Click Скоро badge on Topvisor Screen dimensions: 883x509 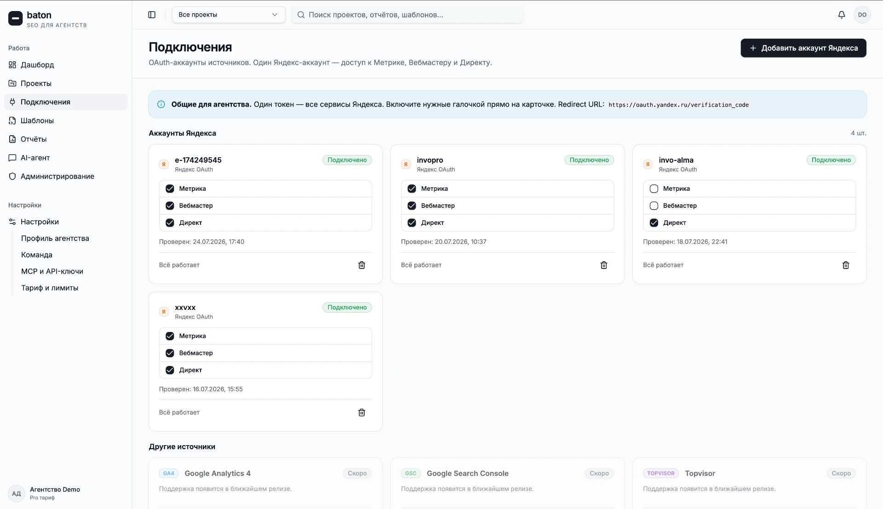(x=841, y=474)
